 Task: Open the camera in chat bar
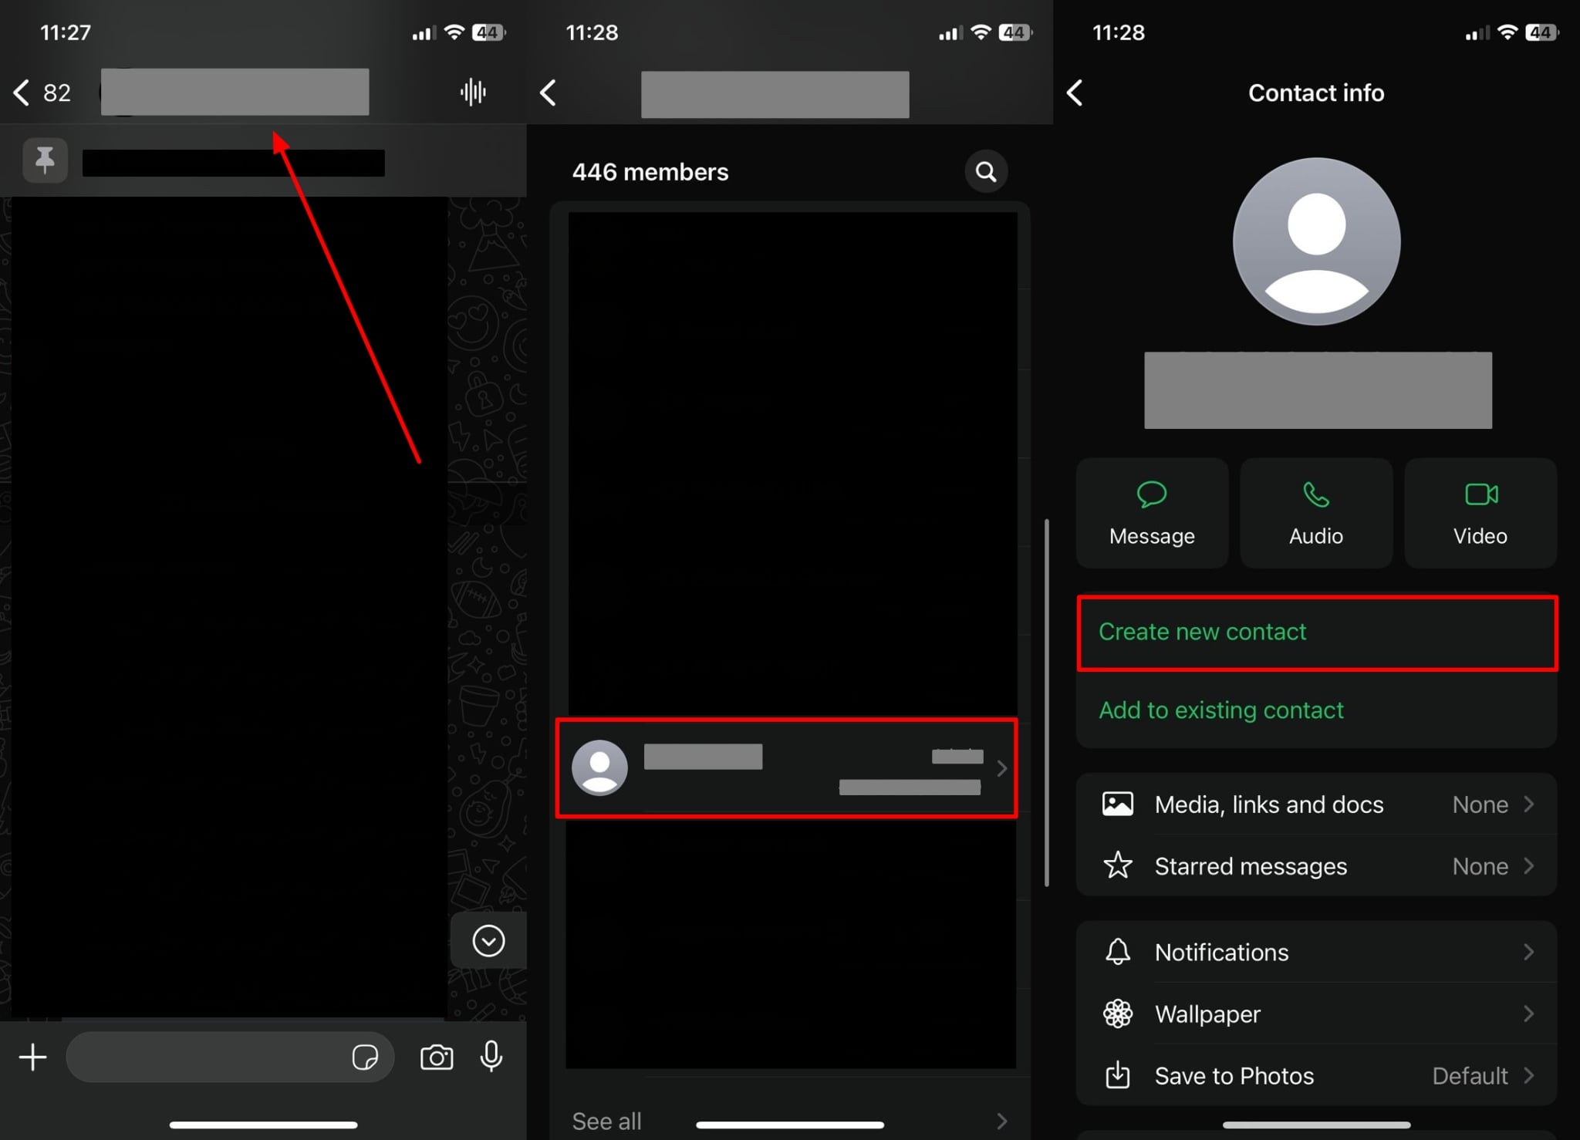437,1057
